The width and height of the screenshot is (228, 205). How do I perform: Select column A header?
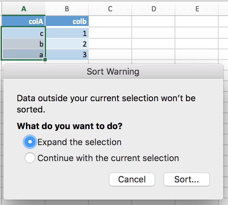pos(23,9)
